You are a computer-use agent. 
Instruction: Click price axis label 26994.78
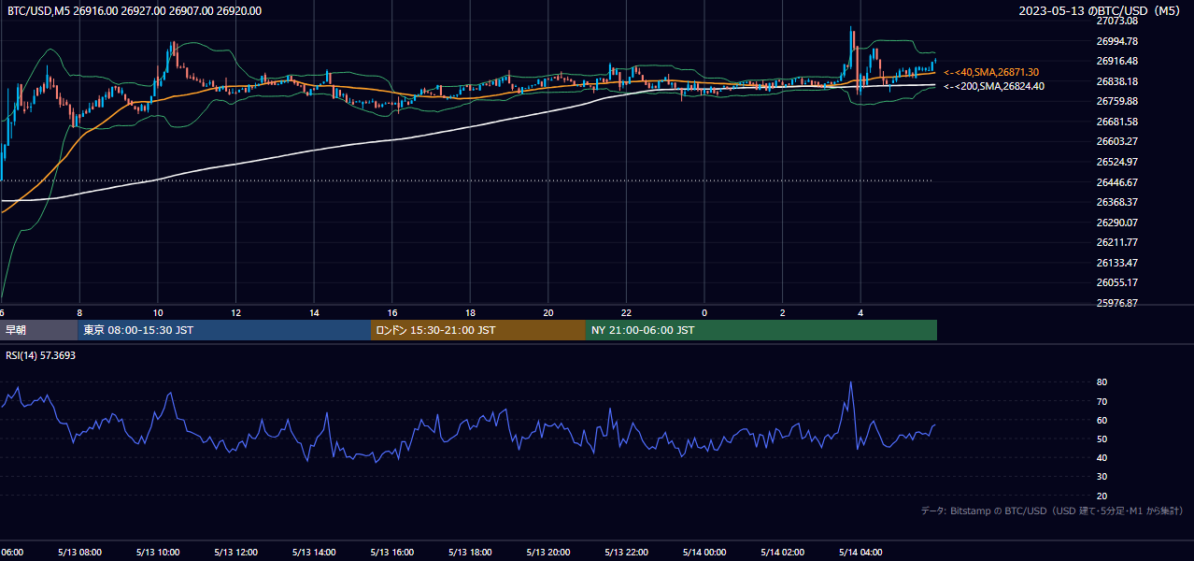(1116, 41)
